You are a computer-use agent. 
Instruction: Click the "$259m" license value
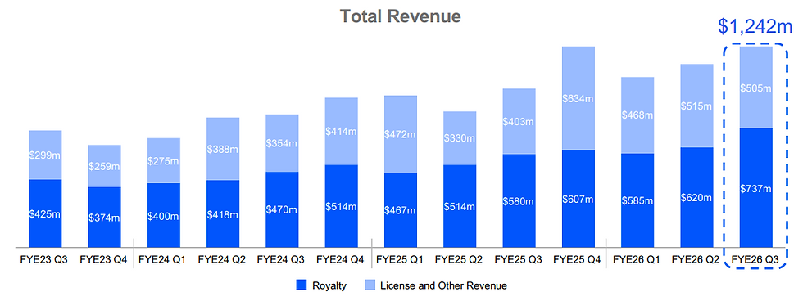coord(105,166)
